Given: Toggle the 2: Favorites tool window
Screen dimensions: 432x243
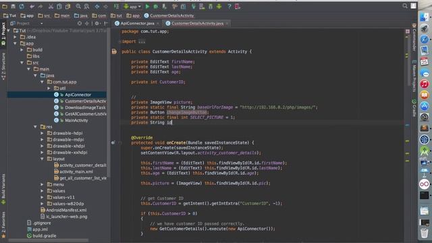Looking at the screenshot, I should pyautogui.click(x=3, y=225).
